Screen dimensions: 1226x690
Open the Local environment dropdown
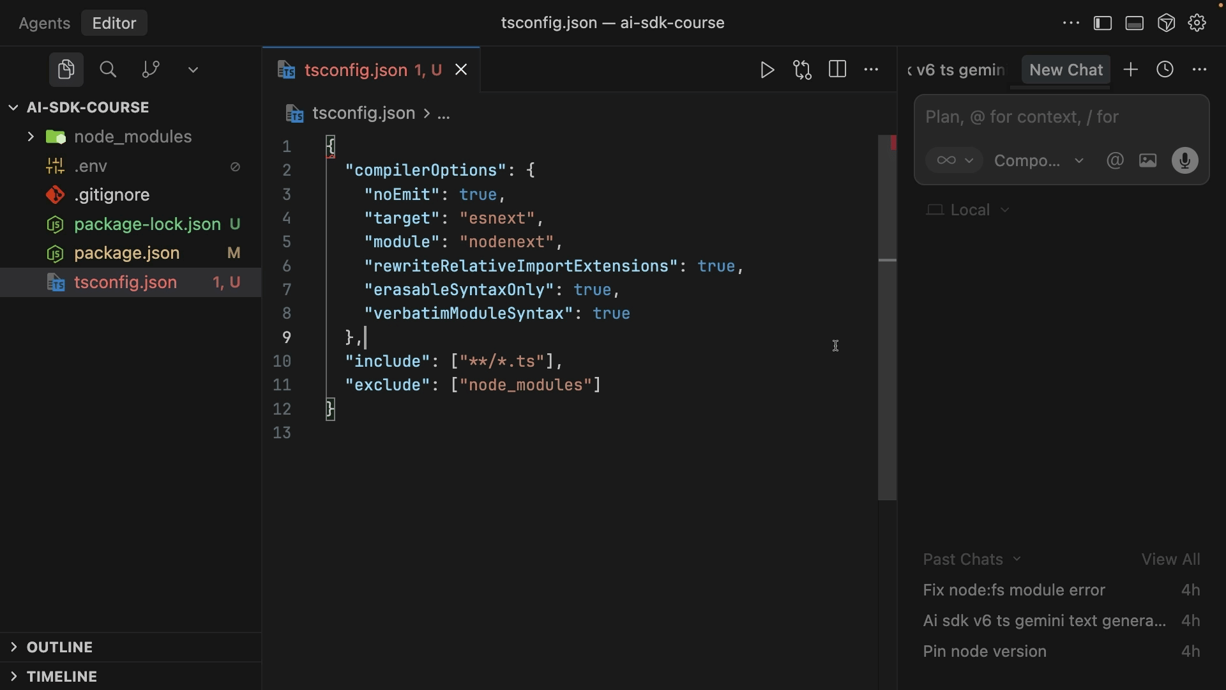coord(969,210)
